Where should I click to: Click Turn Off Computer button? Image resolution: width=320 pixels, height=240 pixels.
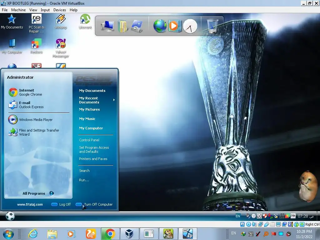(94, 204)
